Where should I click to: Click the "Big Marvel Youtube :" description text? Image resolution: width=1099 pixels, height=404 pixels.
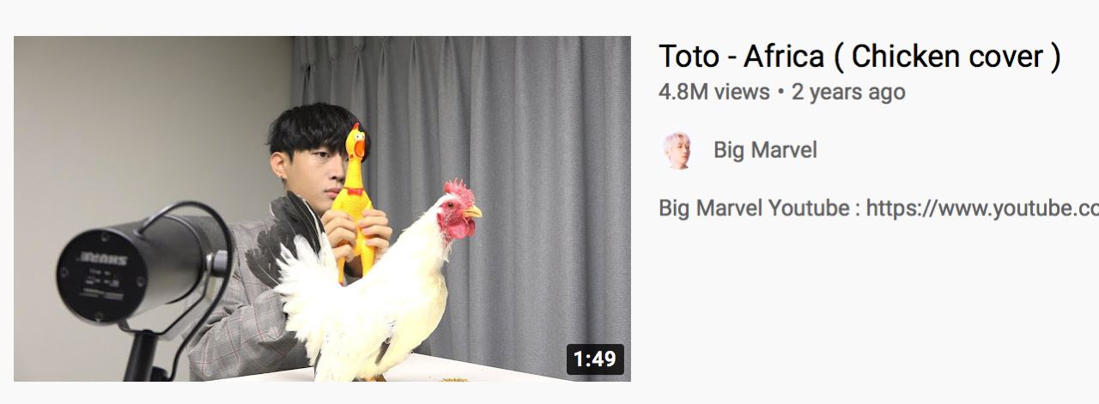tap(760, 208)
